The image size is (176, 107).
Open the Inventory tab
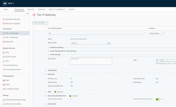(41, 9)
